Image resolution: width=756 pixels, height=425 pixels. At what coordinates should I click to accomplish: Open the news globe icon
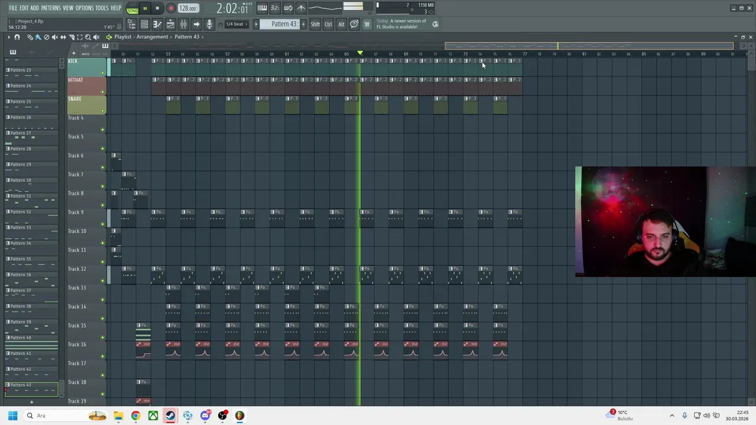[435, 24]
